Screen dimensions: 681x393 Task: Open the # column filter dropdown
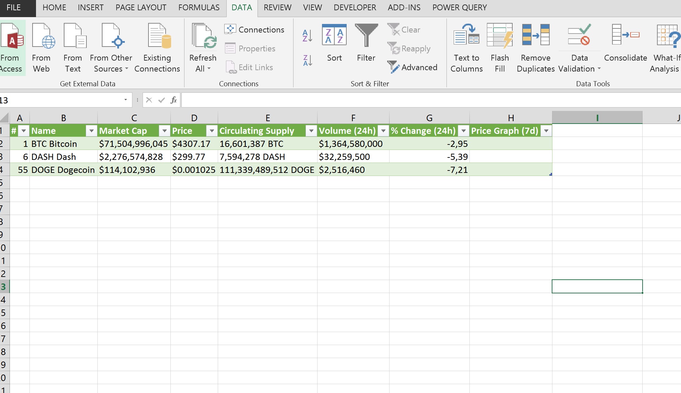coord(24,131)
